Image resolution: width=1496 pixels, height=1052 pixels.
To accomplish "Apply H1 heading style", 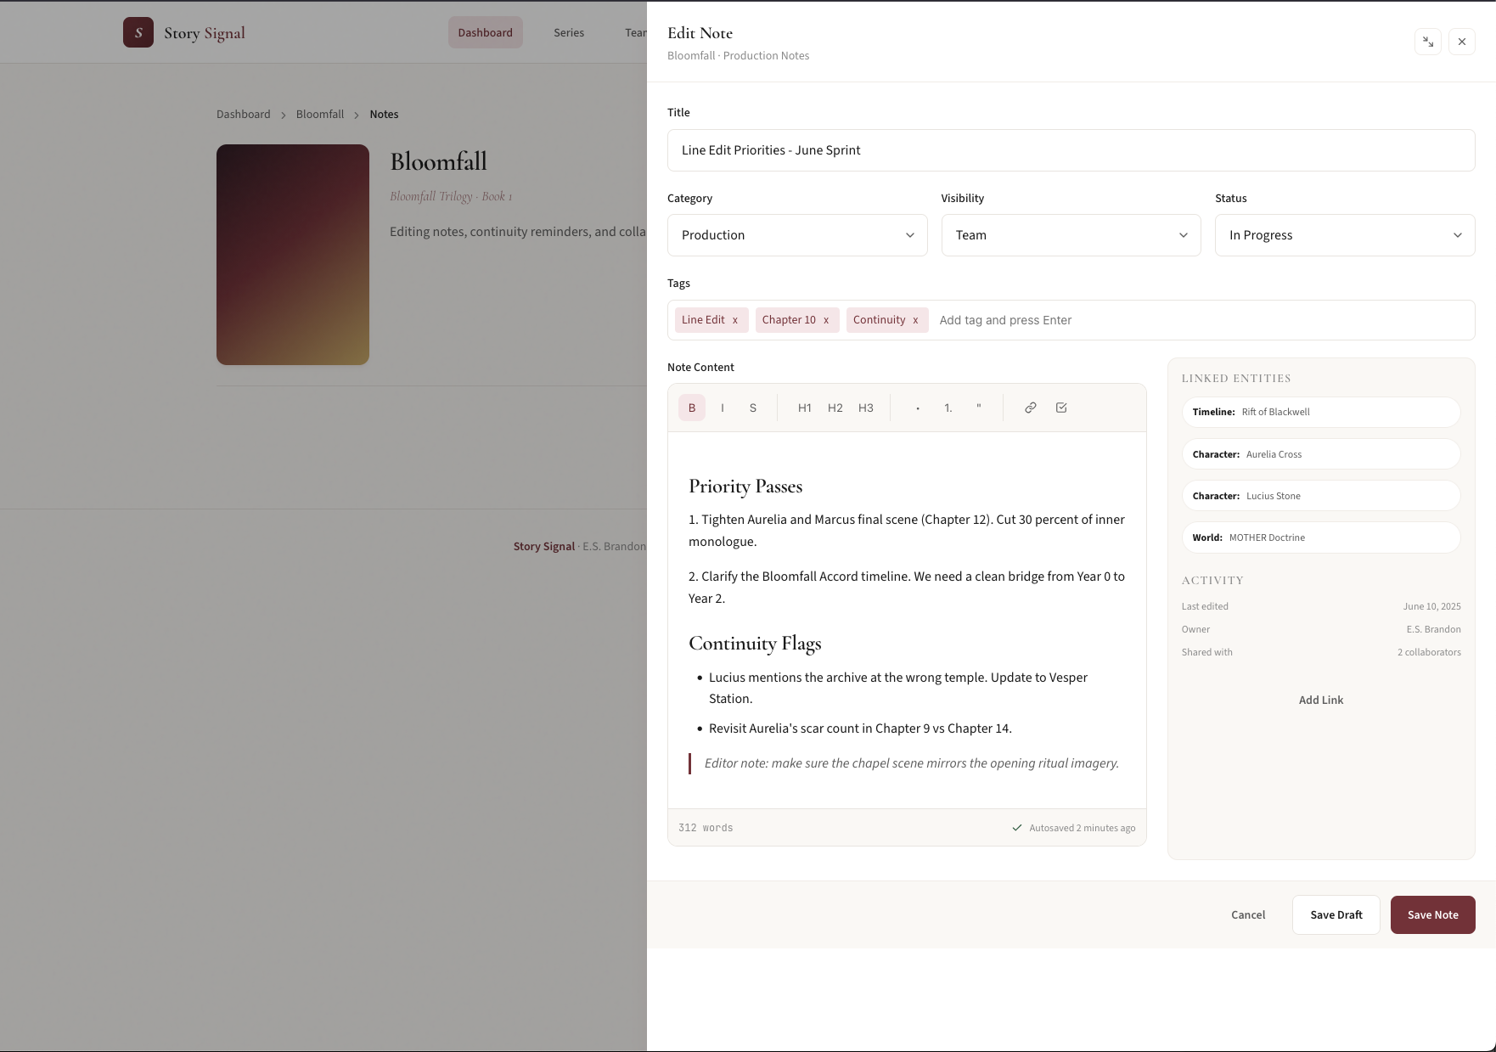I will click(x=804, y=408).
